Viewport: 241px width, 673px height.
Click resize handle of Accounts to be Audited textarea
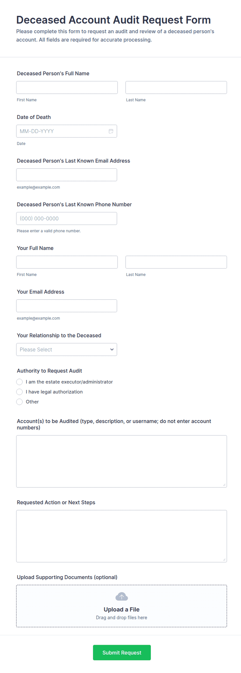tap(224, 485)
